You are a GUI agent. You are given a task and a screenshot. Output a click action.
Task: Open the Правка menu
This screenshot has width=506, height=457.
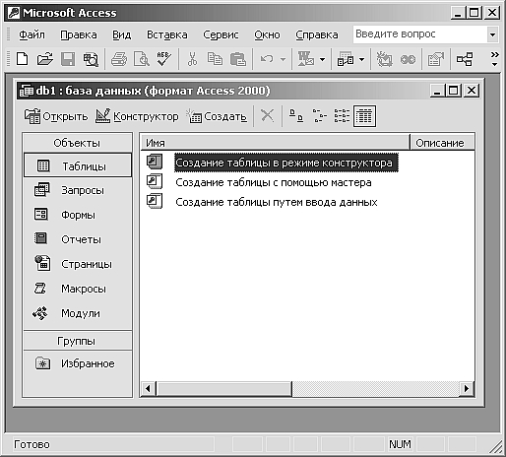(79, 34)
